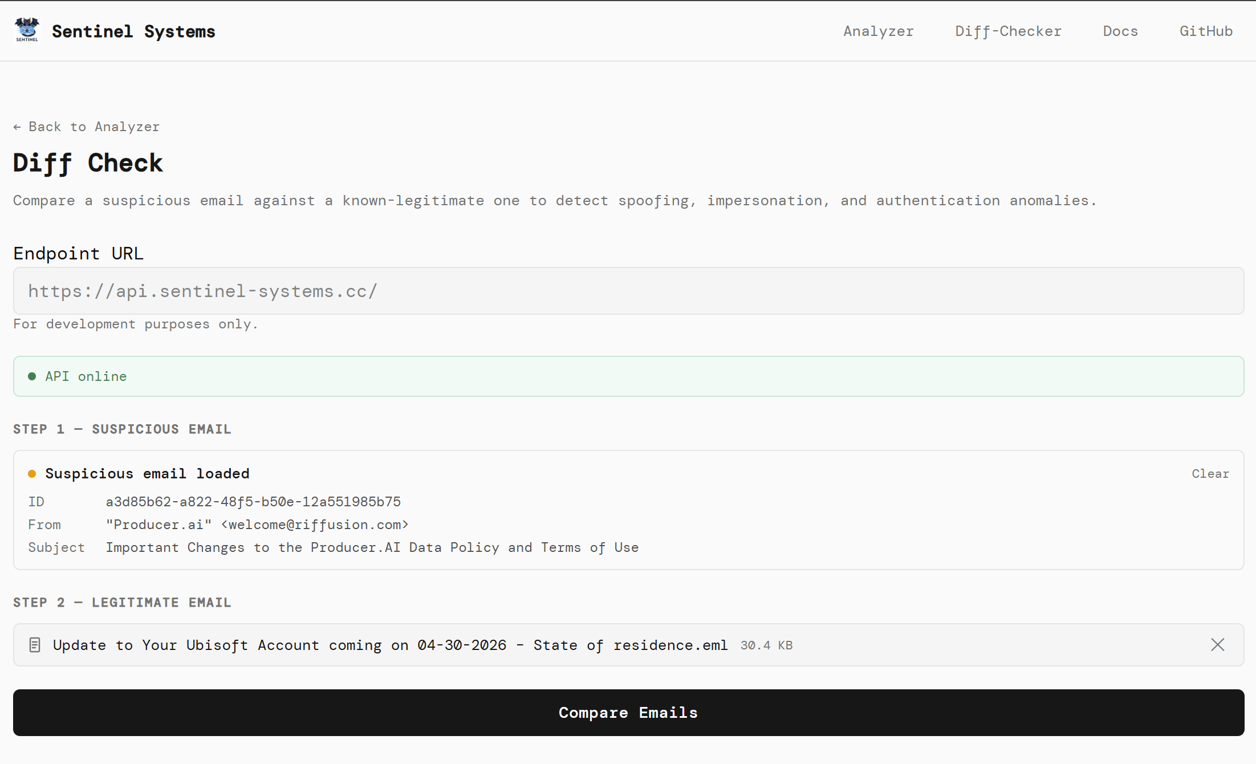Image resolution: width=1256 pixels, height=764 pixels.
Task: Click the 'Suspicious email loaded' heading
Action: (x=147, y=474)
